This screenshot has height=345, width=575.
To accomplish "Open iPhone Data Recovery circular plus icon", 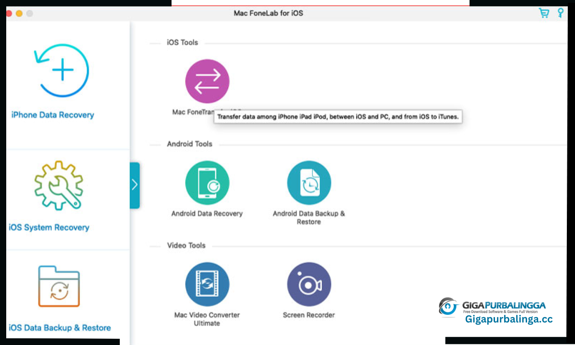I will (62, 70).
